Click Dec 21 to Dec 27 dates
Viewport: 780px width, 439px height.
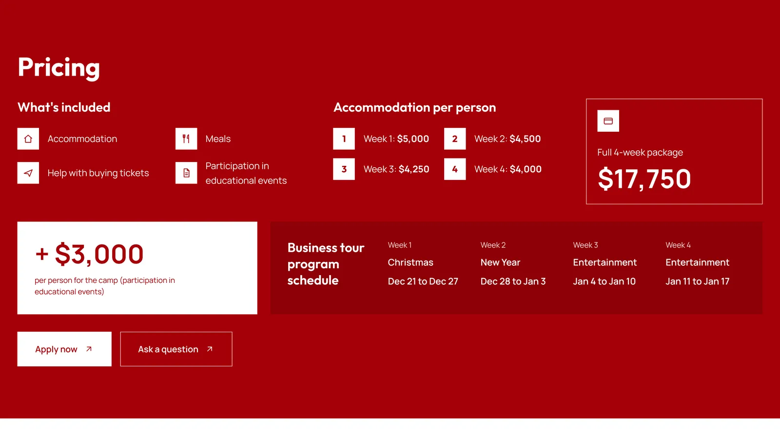pos(423,281)
